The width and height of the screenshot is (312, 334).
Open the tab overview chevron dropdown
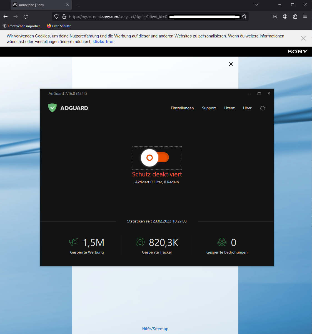pyautogui.click(x=256, y=5)
